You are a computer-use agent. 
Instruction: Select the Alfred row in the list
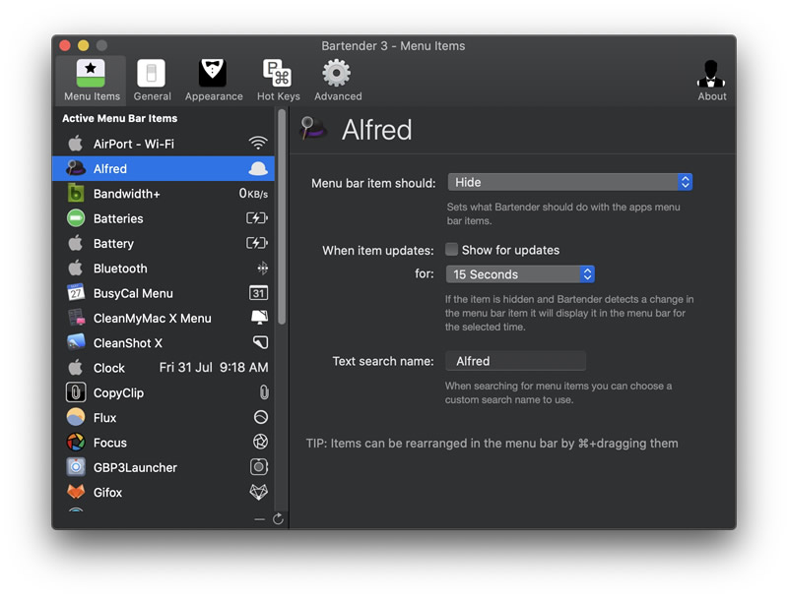[x=164, y=168]
